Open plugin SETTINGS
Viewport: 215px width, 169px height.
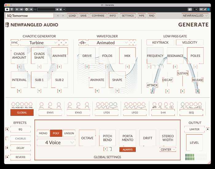pyautogui.click(x=128, y=16)
